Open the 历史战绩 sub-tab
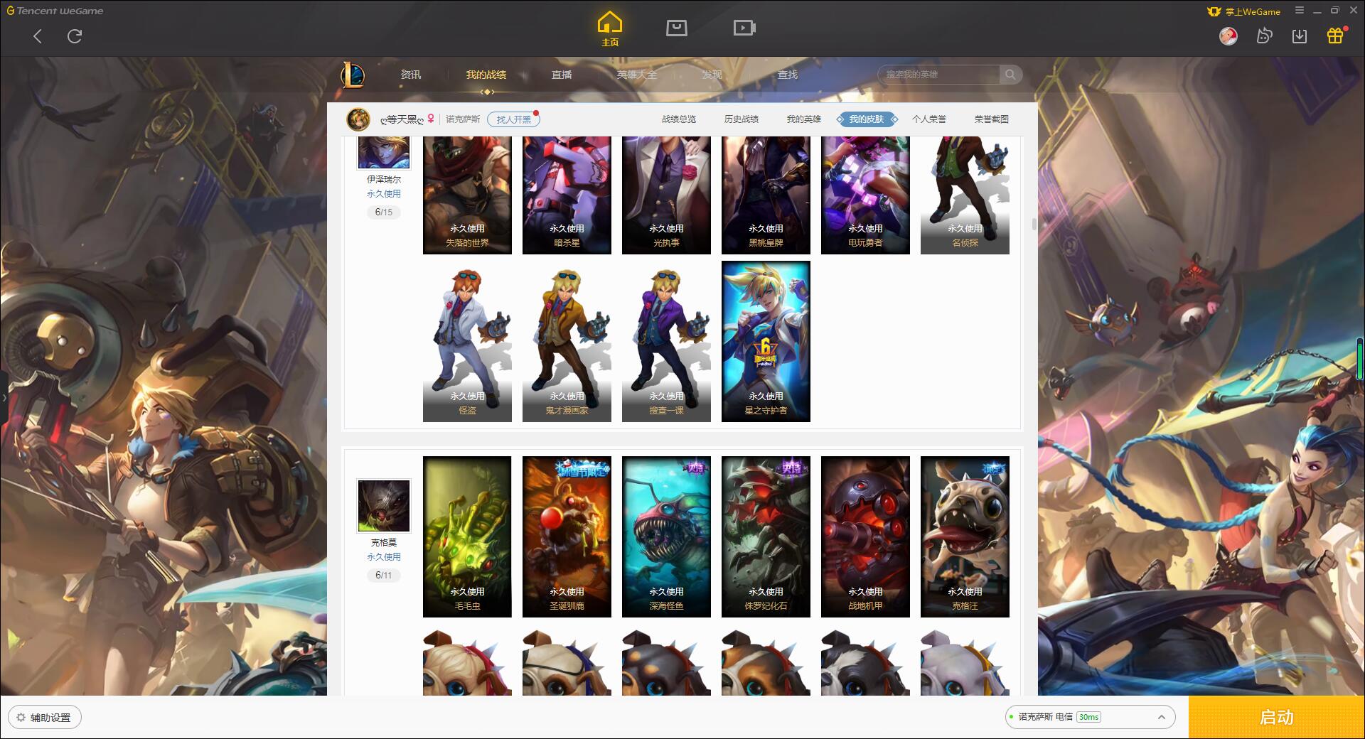1365x739 pixels. point(742,119)
